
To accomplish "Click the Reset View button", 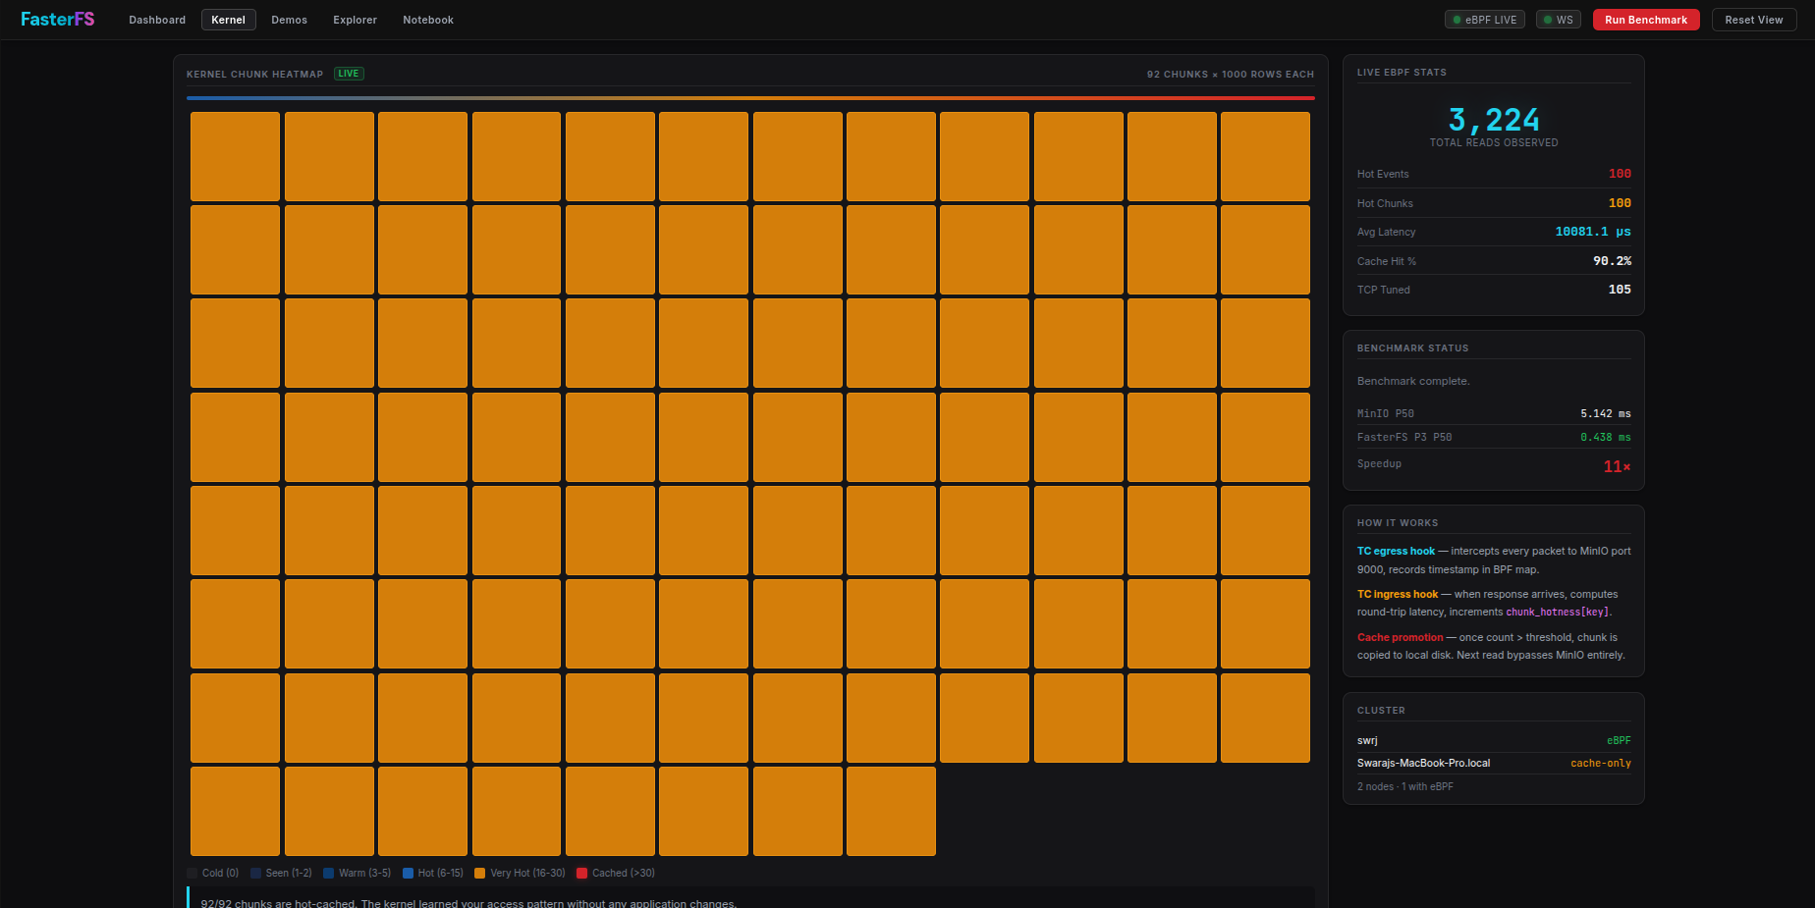I will (1753, 20).
